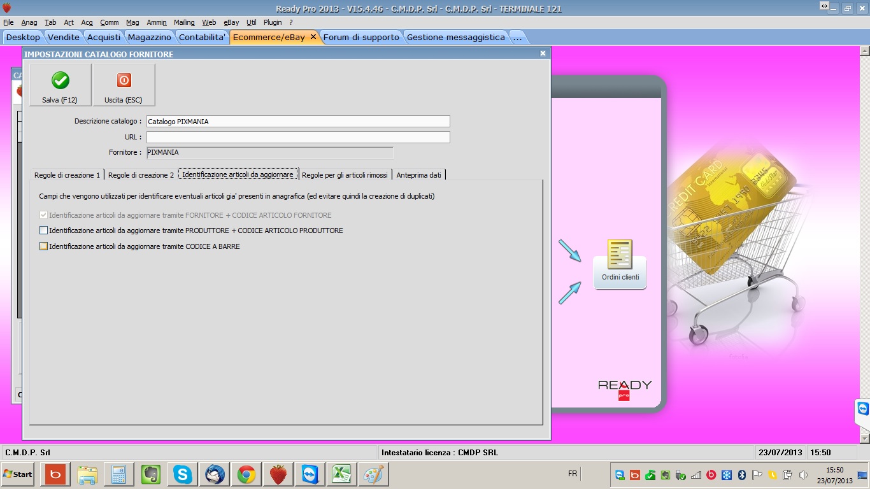This screenshot has height=489, width=870.
Task: Switch to the Regole di creazione 2 tab
Action: 141,174
